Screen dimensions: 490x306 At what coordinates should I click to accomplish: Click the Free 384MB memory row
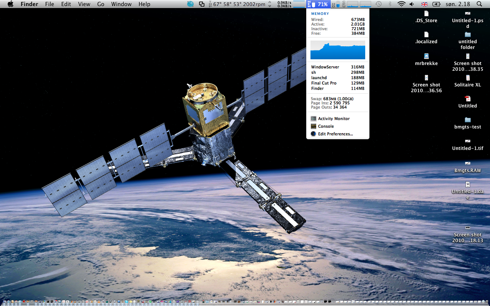(x=338, y=33)
